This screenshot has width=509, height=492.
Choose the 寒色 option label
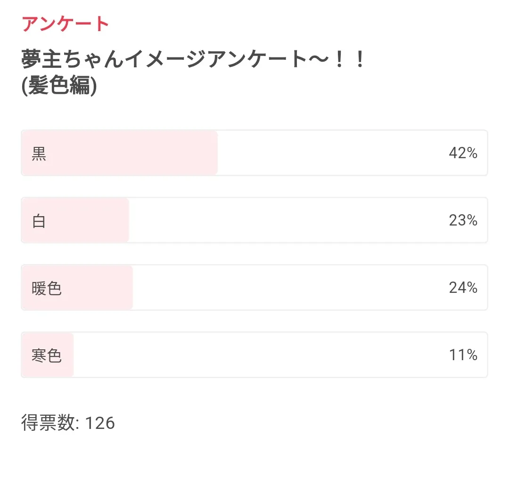pyautogui.click(x=46, y=355)
